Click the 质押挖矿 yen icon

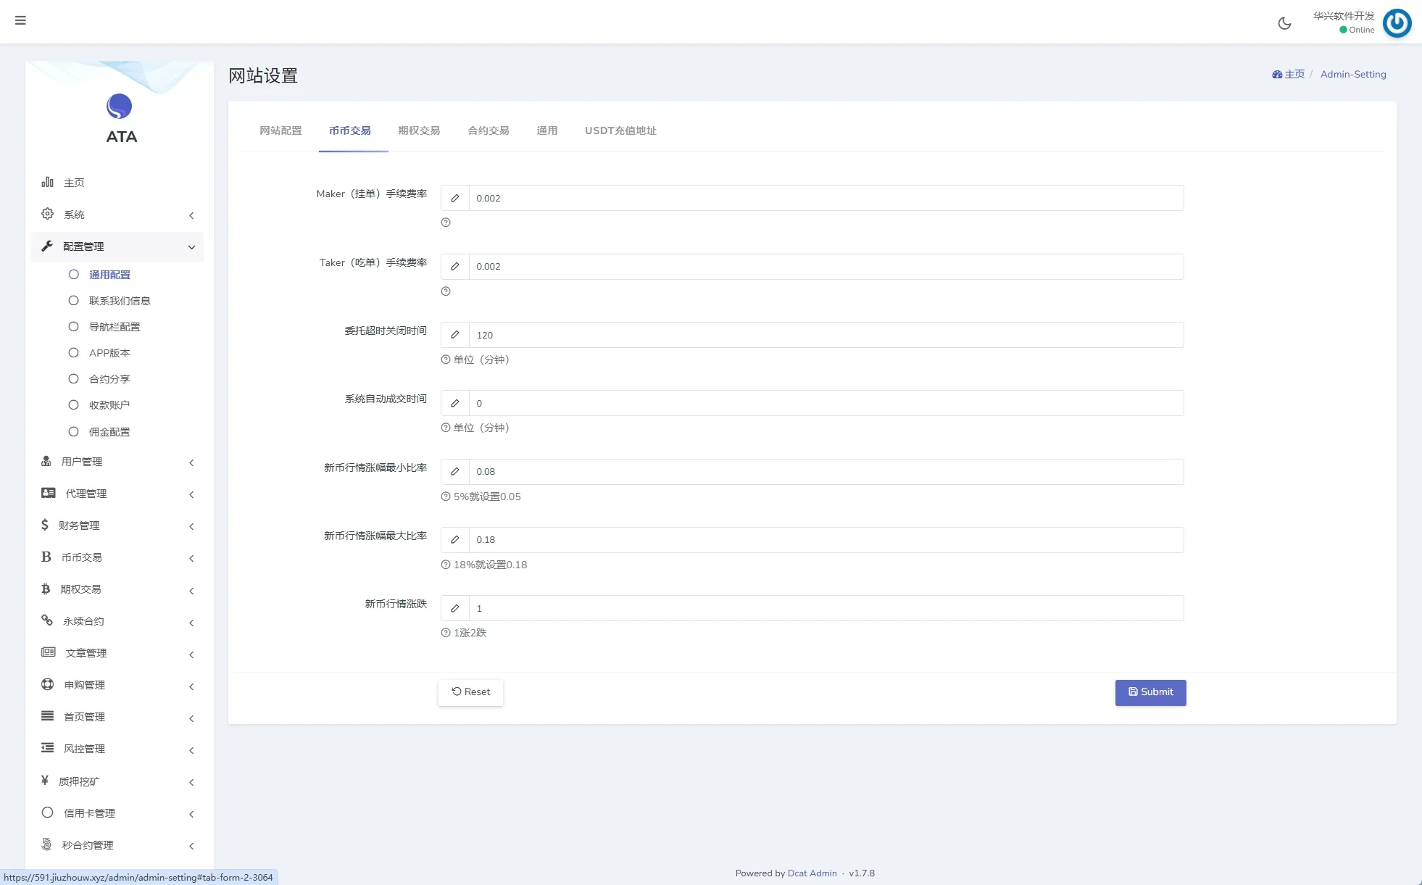tap(45, 781)
